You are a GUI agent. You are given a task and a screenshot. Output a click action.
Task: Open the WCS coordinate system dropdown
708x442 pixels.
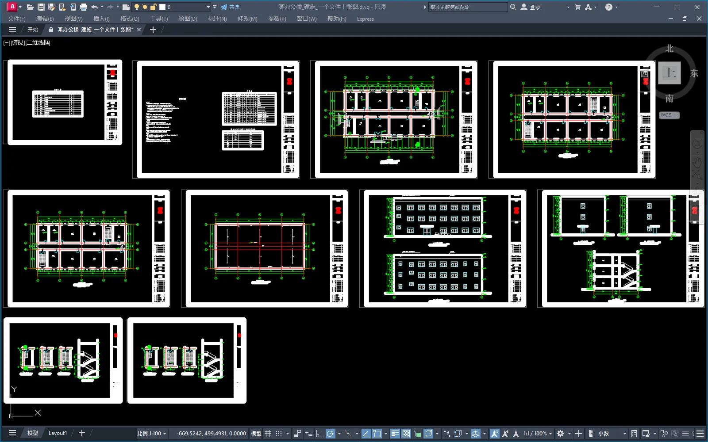[x=670, y=115]
